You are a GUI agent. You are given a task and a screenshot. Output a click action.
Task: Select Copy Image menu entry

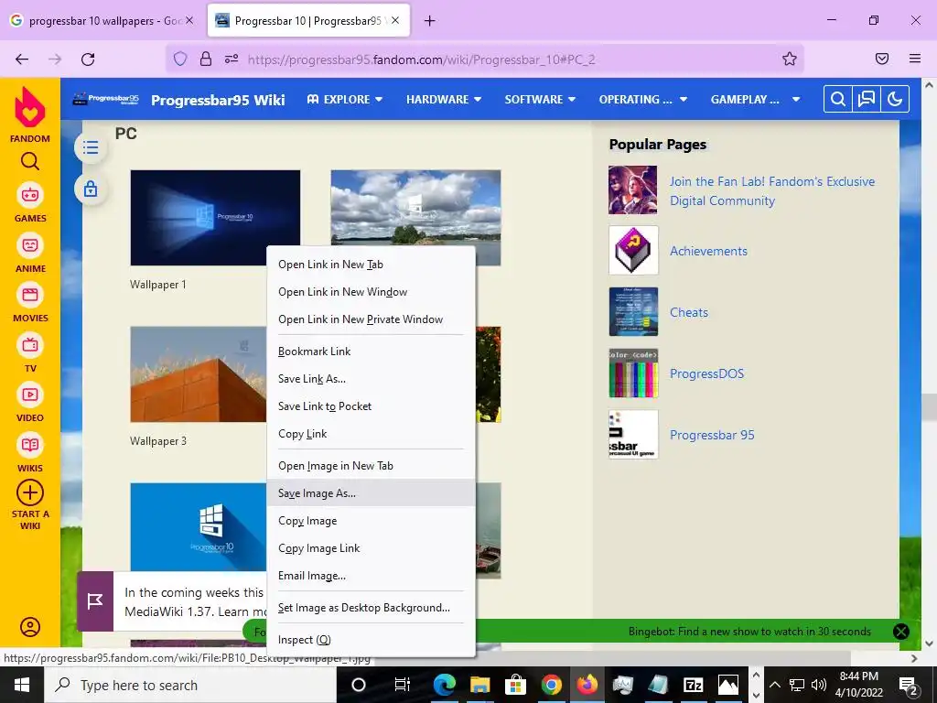pos(372,521)
